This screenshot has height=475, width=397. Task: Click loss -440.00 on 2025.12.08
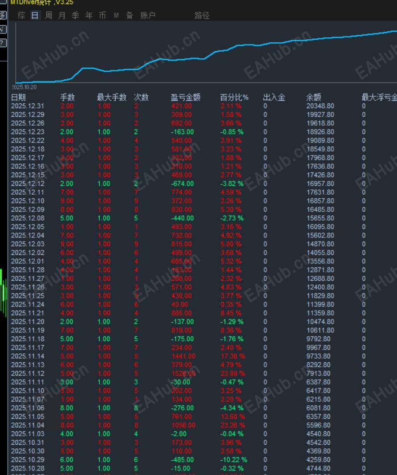click(x=182, y=218)
